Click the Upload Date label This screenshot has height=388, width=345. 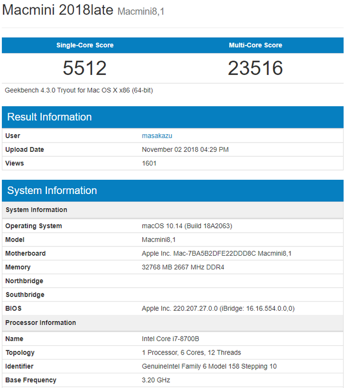24,149
